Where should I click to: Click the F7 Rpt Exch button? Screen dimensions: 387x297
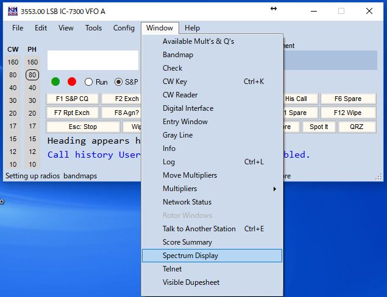point(73,113)
